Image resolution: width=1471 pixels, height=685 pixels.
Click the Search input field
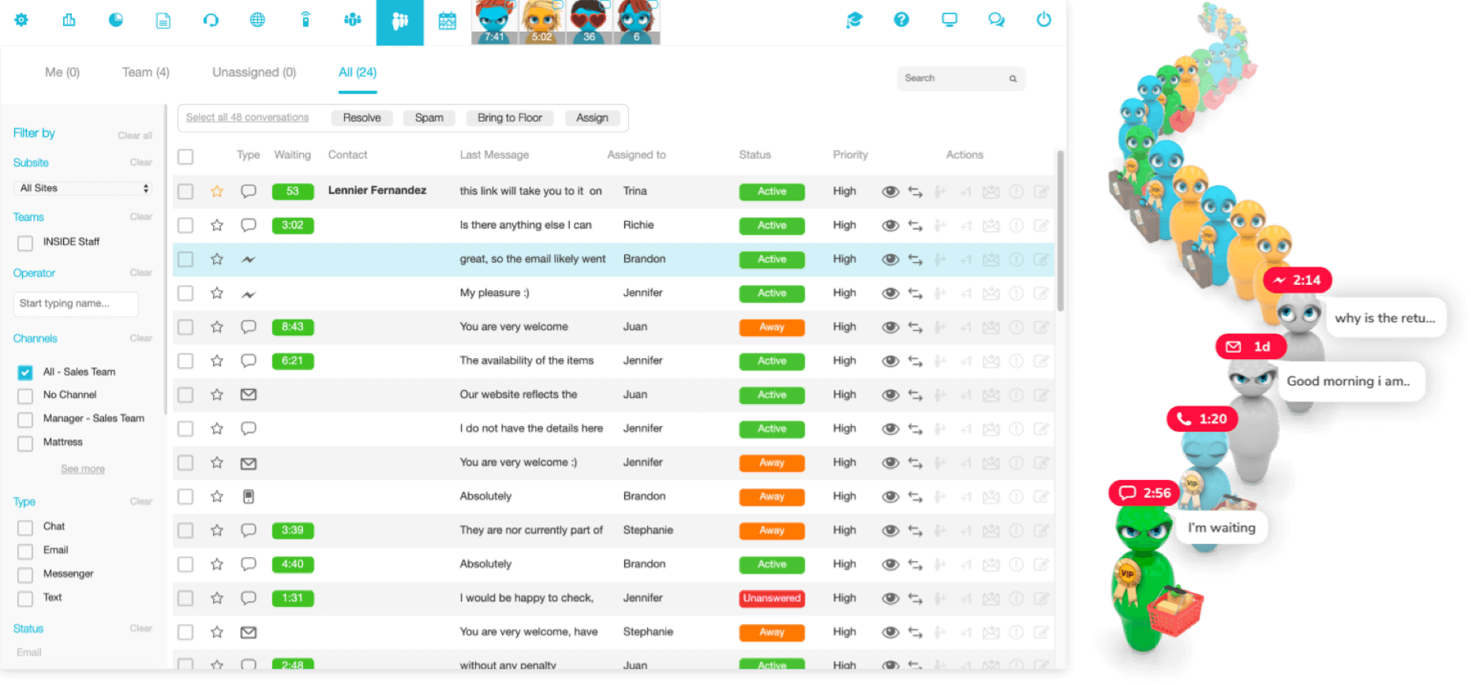(961, 78)
